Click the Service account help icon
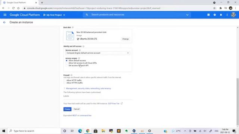The image size is (239, 134). [x=80, y=50]
